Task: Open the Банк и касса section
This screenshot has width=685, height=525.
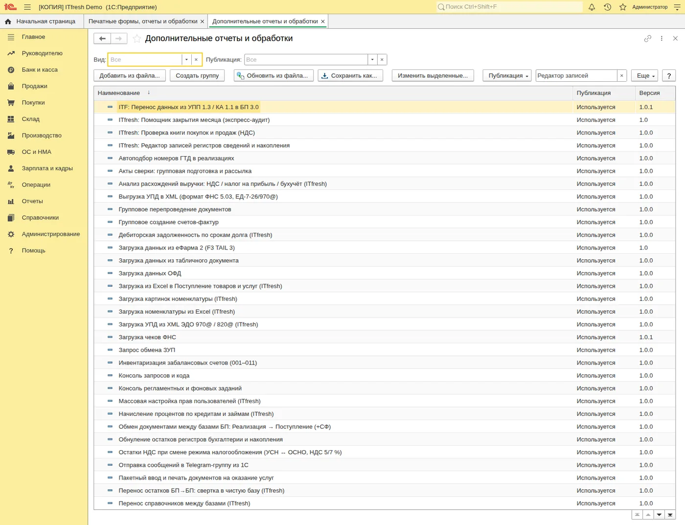Action: point(40,69)
